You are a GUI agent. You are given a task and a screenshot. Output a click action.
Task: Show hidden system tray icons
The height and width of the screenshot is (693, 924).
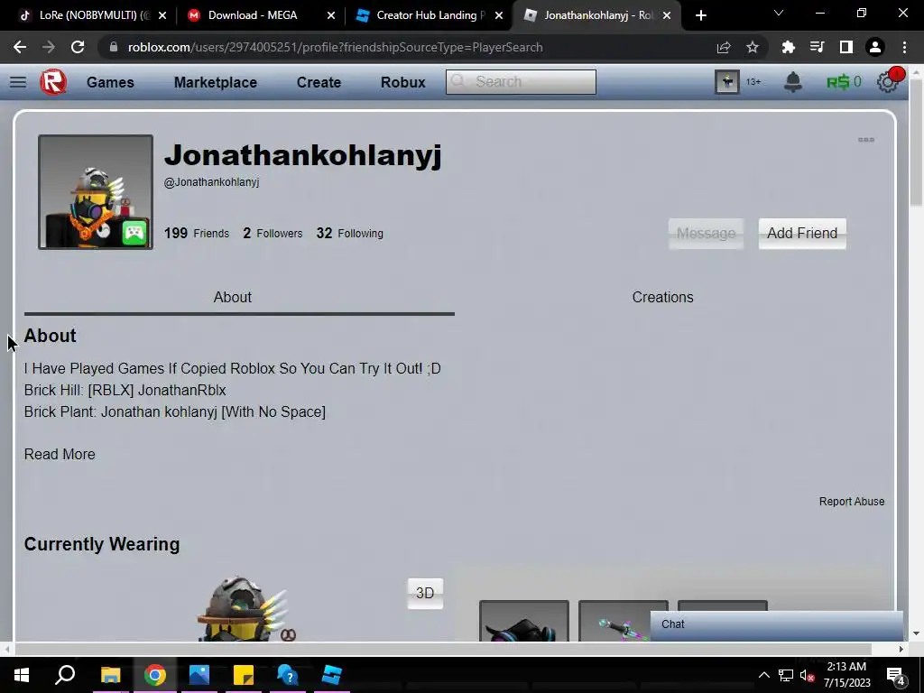763,675
